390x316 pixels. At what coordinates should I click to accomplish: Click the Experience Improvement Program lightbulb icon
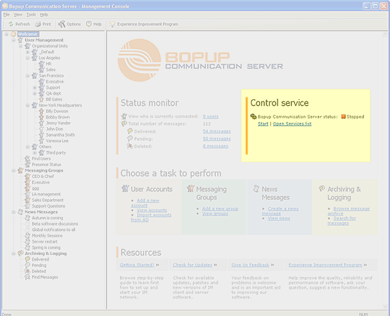(x=112, y=24)
